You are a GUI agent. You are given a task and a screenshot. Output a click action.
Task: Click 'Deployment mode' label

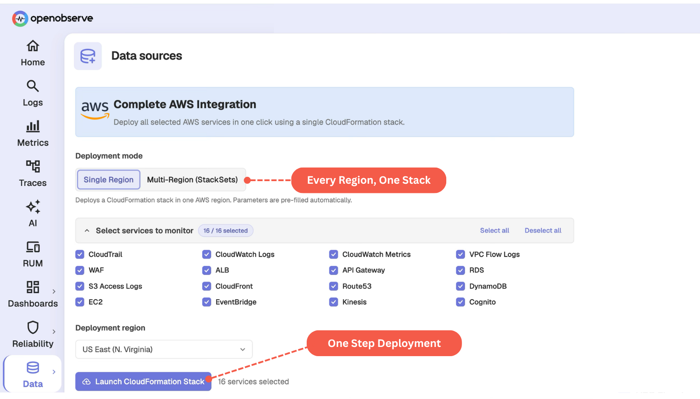click(x=109, y=156)
